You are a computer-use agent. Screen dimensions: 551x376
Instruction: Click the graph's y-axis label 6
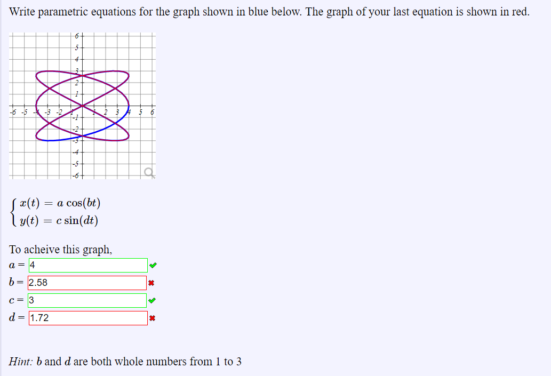[78, 36]
